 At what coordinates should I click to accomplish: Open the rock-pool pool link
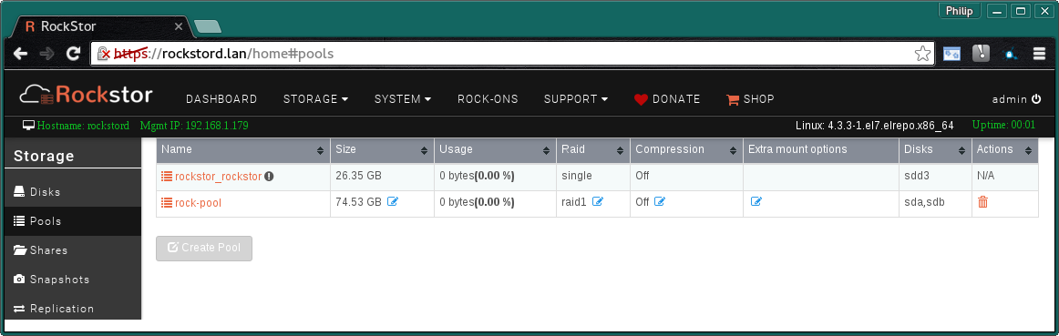[198, 202]
